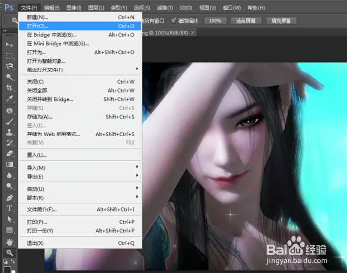Choose 关闭全部 menu entry
347x273 pixels.
(x=80, y=90)
